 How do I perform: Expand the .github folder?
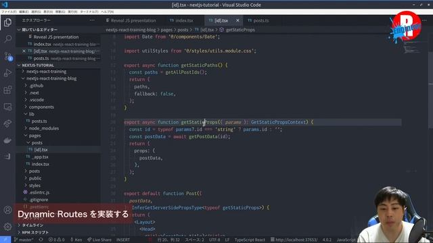[37, 86]
